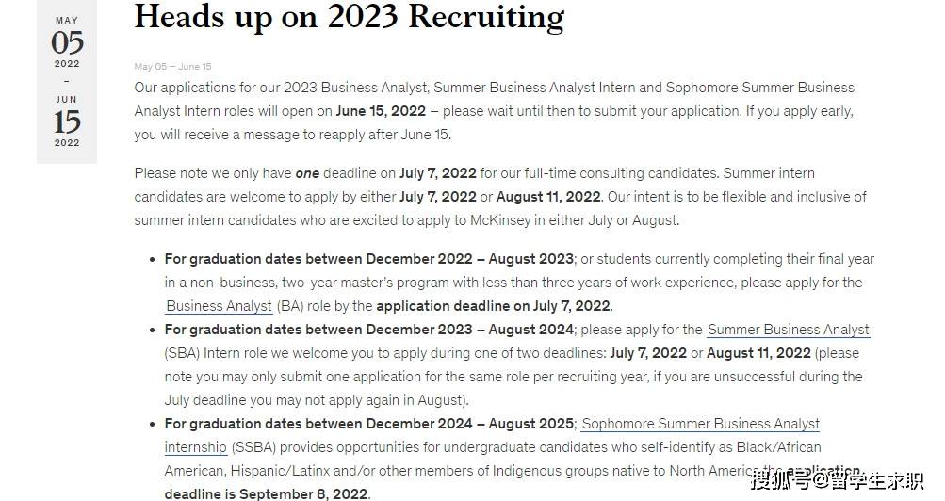The width and height of the screenshot is (945, 501).
Task: Open the Business Analyst (BA) role link
Action: 220,306
